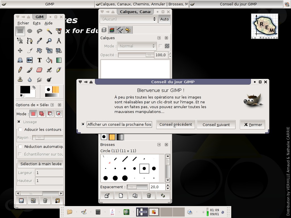Delete brush using trash icon in Brosses

pos(149,196)
